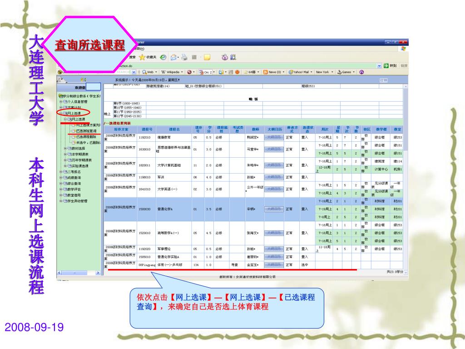The height and width of the screenshot is (349, 465).
Task: Click teacher name 金宝玉
Action: tap(252, 265)
